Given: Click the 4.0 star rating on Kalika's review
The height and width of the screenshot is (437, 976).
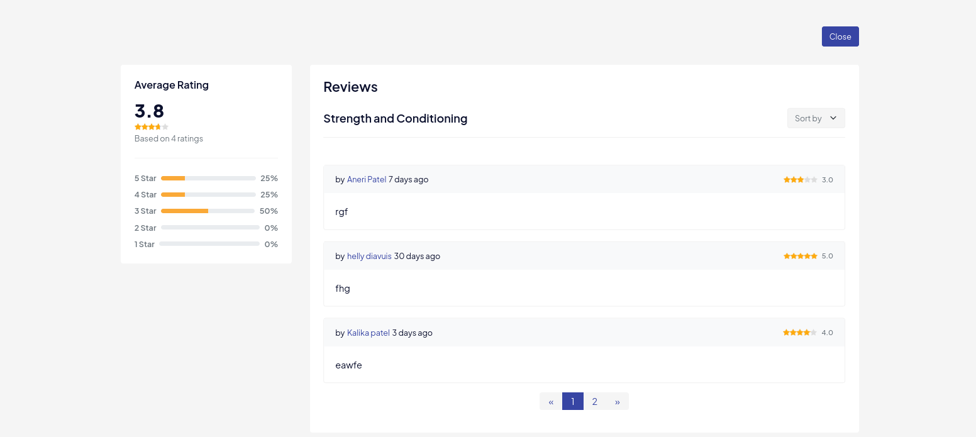Looking at the screenshot, I should pyautogui.click(x=799, y=333).
